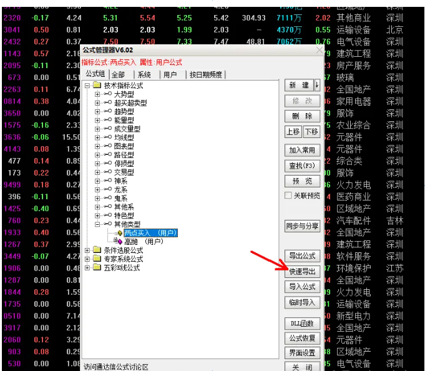This screenshot has width=425, height=371.
Task: Click the 导入公式 button
Action: point(302,287)
